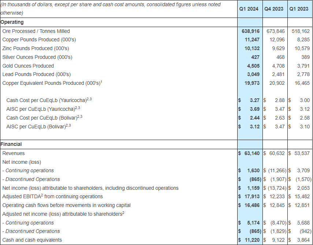313x245 pixels.
Task: Select the Q4 2023 column header
Action: 274,9
